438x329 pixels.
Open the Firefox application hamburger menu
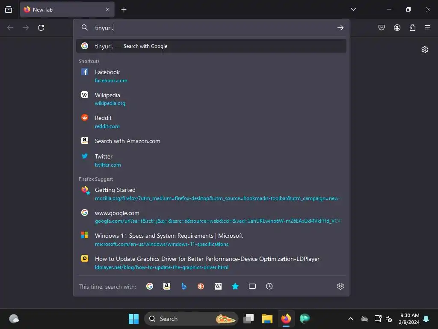tap(428, 27)
